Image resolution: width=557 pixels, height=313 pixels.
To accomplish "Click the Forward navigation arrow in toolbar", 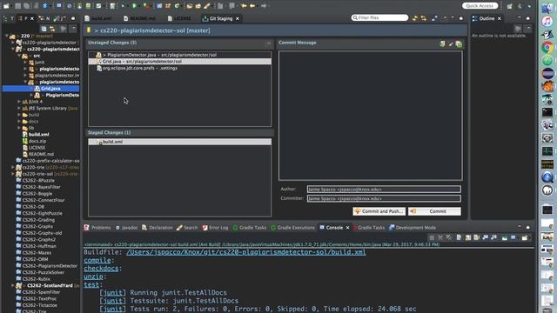I will [x=264, y=6].
